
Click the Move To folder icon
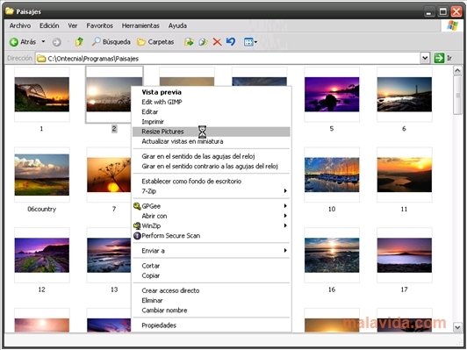189,42
